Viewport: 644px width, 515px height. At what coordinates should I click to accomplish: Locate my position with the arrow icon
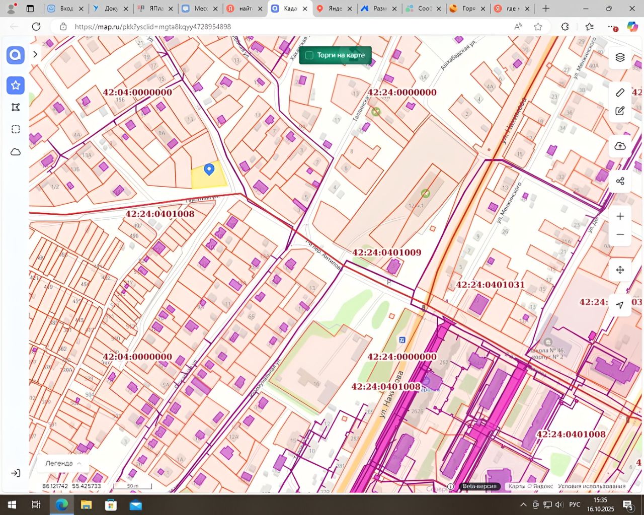(620, 305)
